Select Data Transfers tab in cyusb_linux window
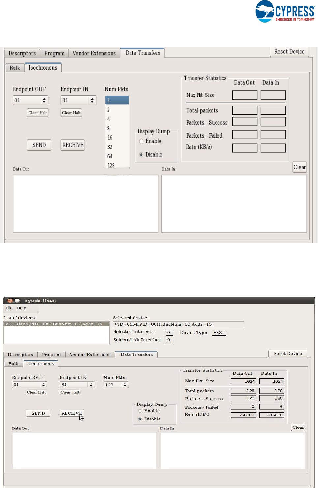Image resolution: width=318 pixels, height=488 pixels. pyautogui.click(x=136, y=354)
